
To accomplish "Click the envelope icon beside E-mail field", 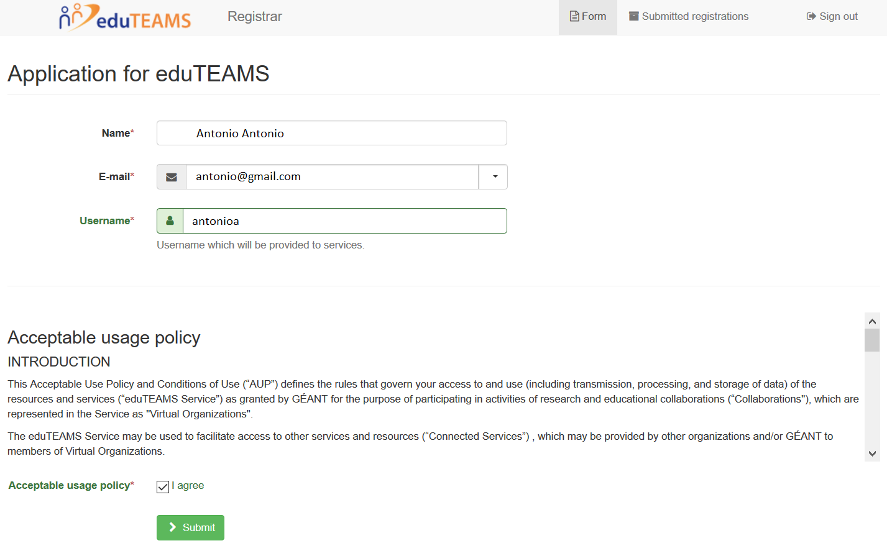I will tap(172, 177).
